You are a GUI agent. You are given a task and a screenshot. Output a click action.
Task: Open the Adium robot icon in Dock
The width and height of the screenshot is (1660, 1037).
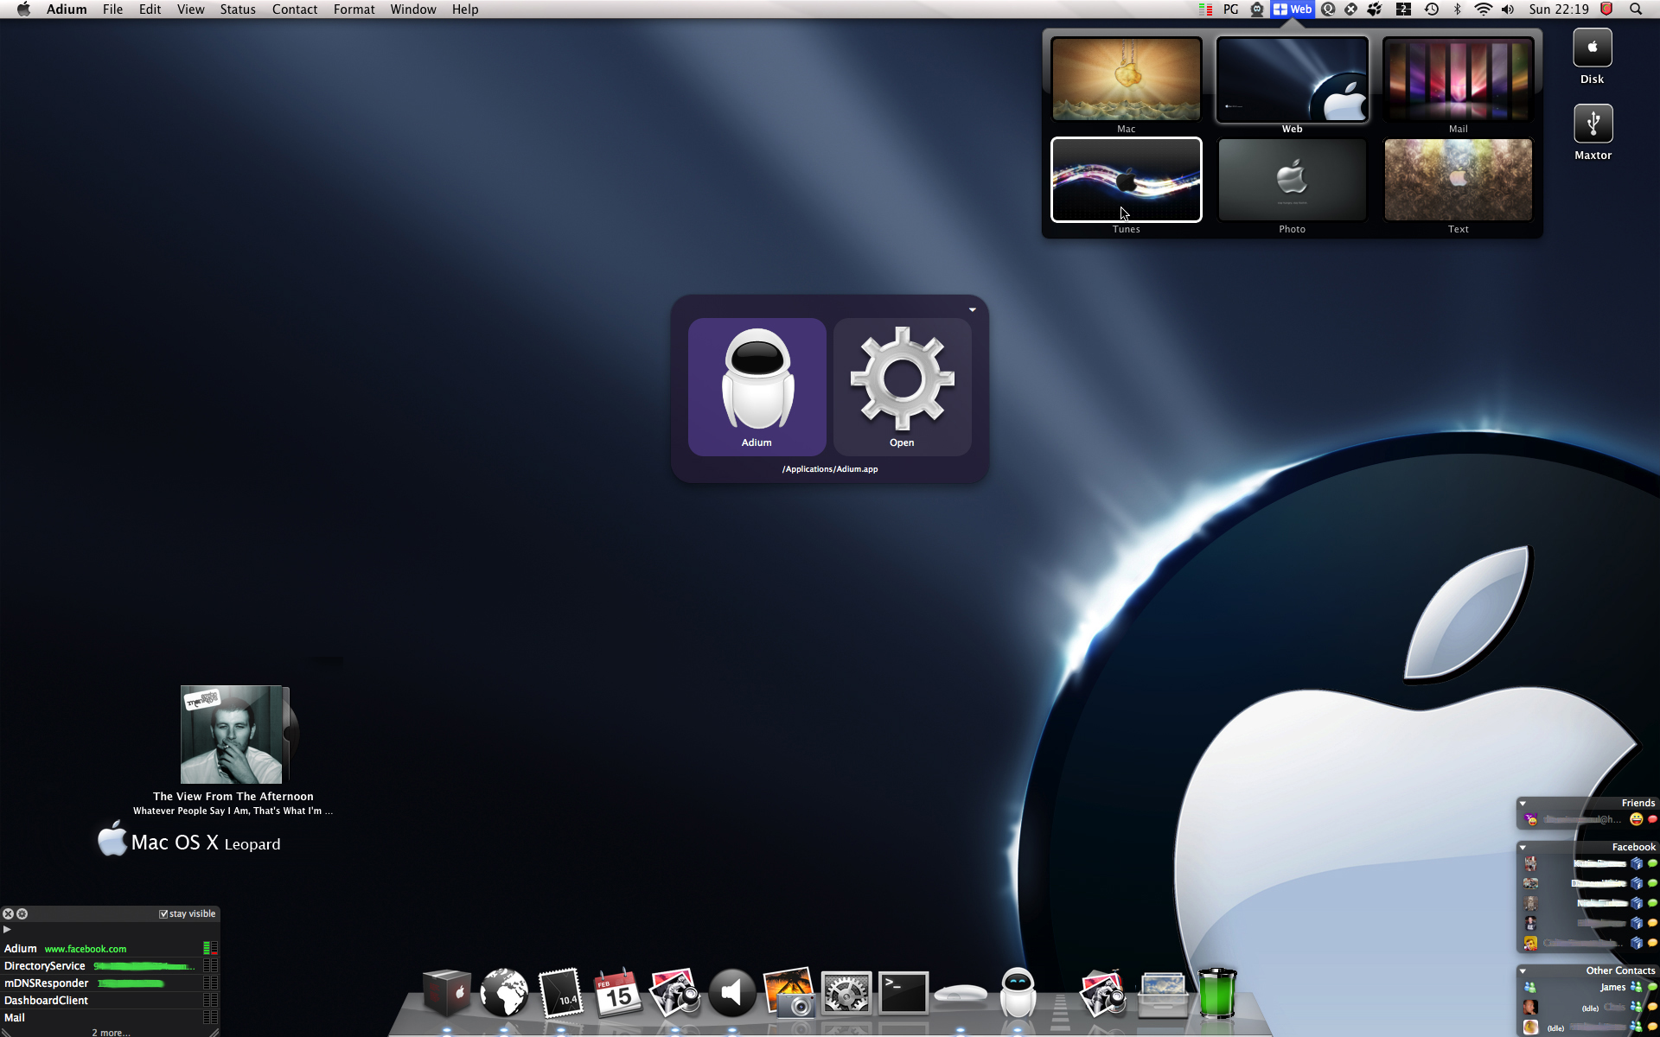click(1018, 992)
